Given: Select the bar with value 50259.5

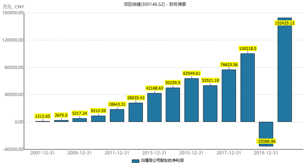Looking at the screenshot, I should coord(173,105).
